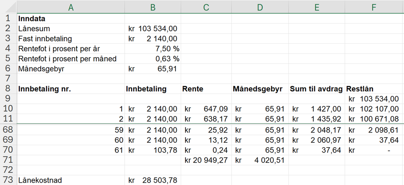This screenshot has width=404, height=185.
Task: Click the Inndata title cell
Action: click(71, 19)
